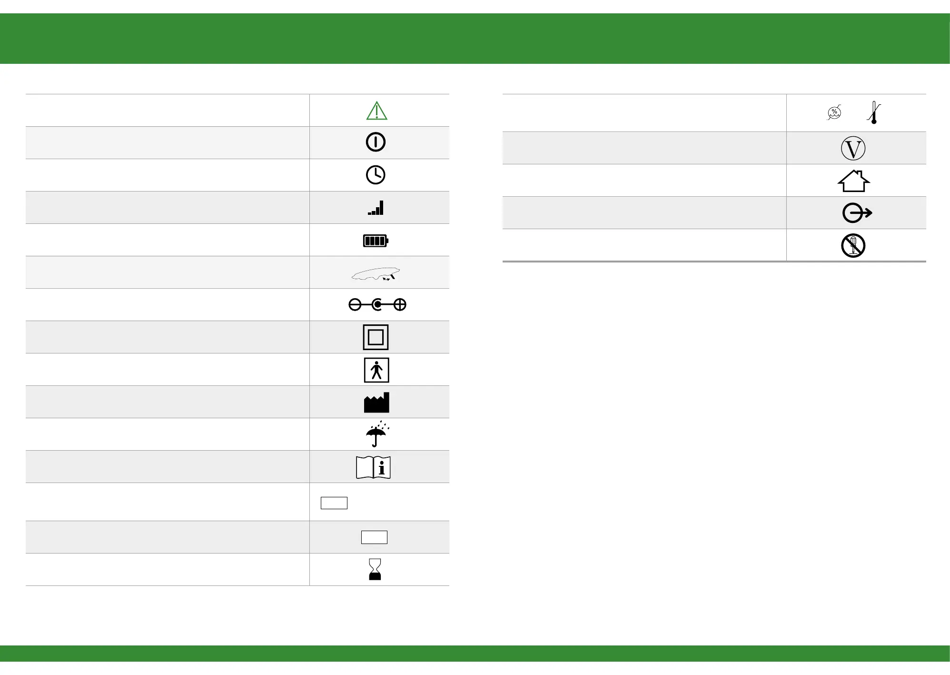Select the person-in-a-box symbol
This screenshot has height=675, width=950.
[x=376, y=370]
